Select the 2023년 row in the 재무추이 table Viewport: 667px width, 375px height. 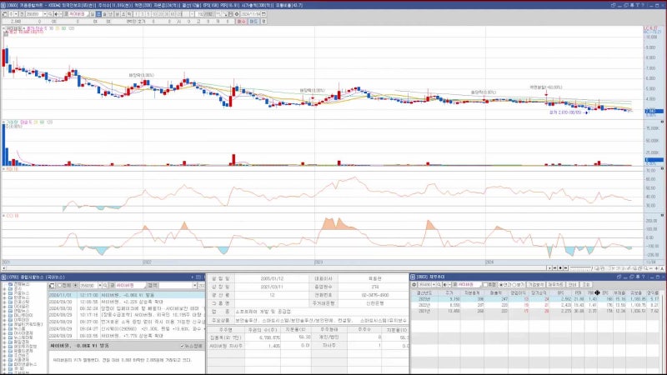click(535, 299)
